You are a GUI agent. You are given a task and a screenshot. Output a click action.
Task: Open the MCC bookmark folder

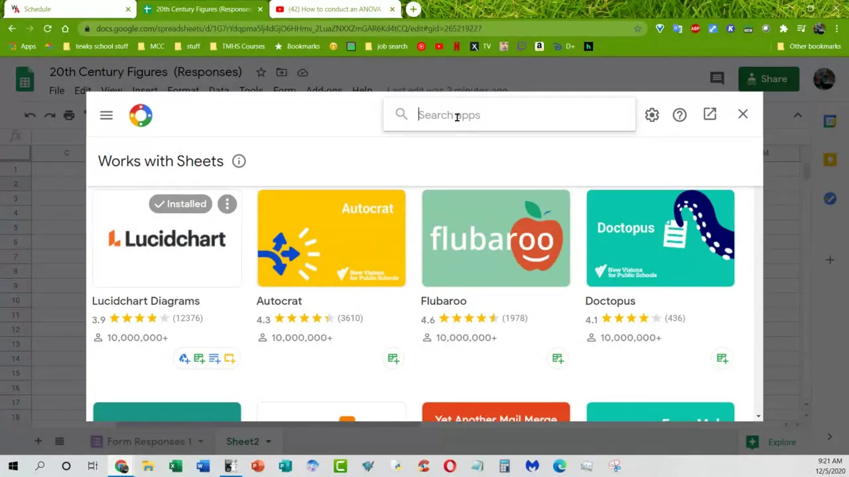pos(151,46)
